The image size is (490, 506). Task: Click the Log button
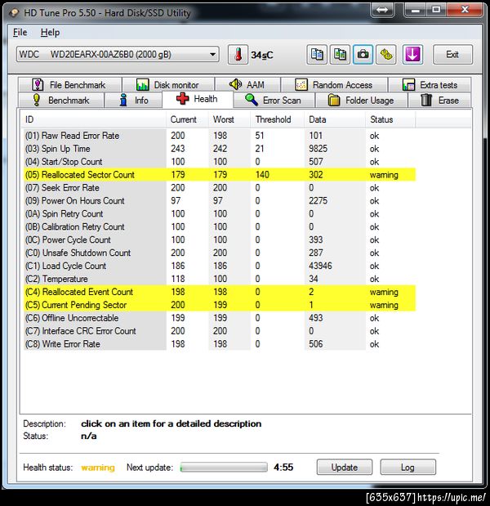tap(408, 467)
